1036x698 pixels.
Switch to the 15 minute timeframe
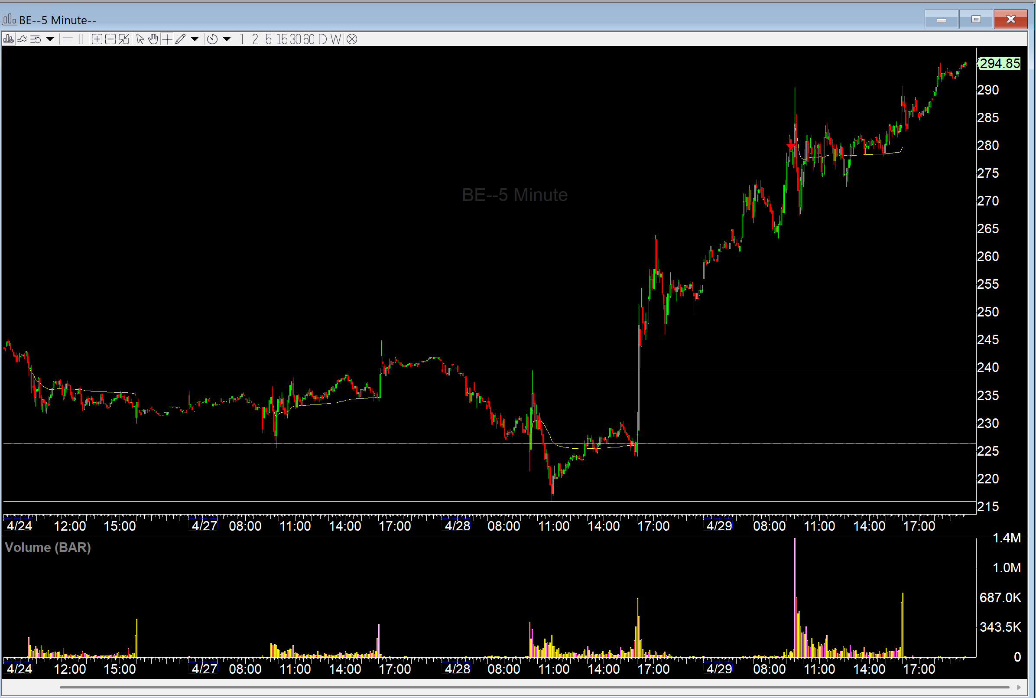tap(282, 39)
